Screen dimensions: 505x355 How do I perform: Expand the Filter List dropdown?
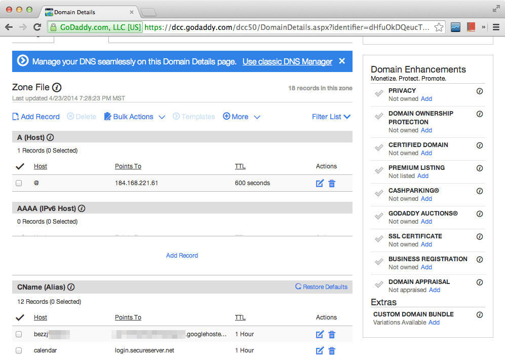coord(331,117)
